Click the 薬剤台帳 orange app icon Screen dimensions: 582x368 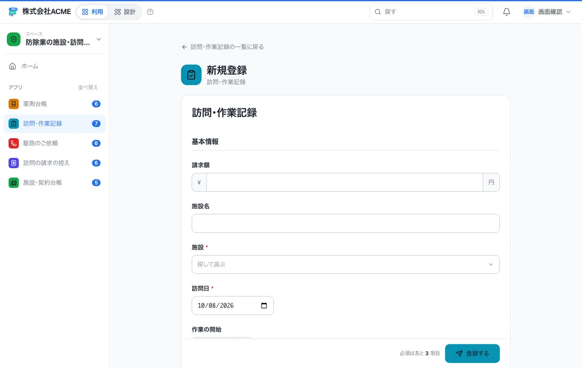click(x=14, y=104)
